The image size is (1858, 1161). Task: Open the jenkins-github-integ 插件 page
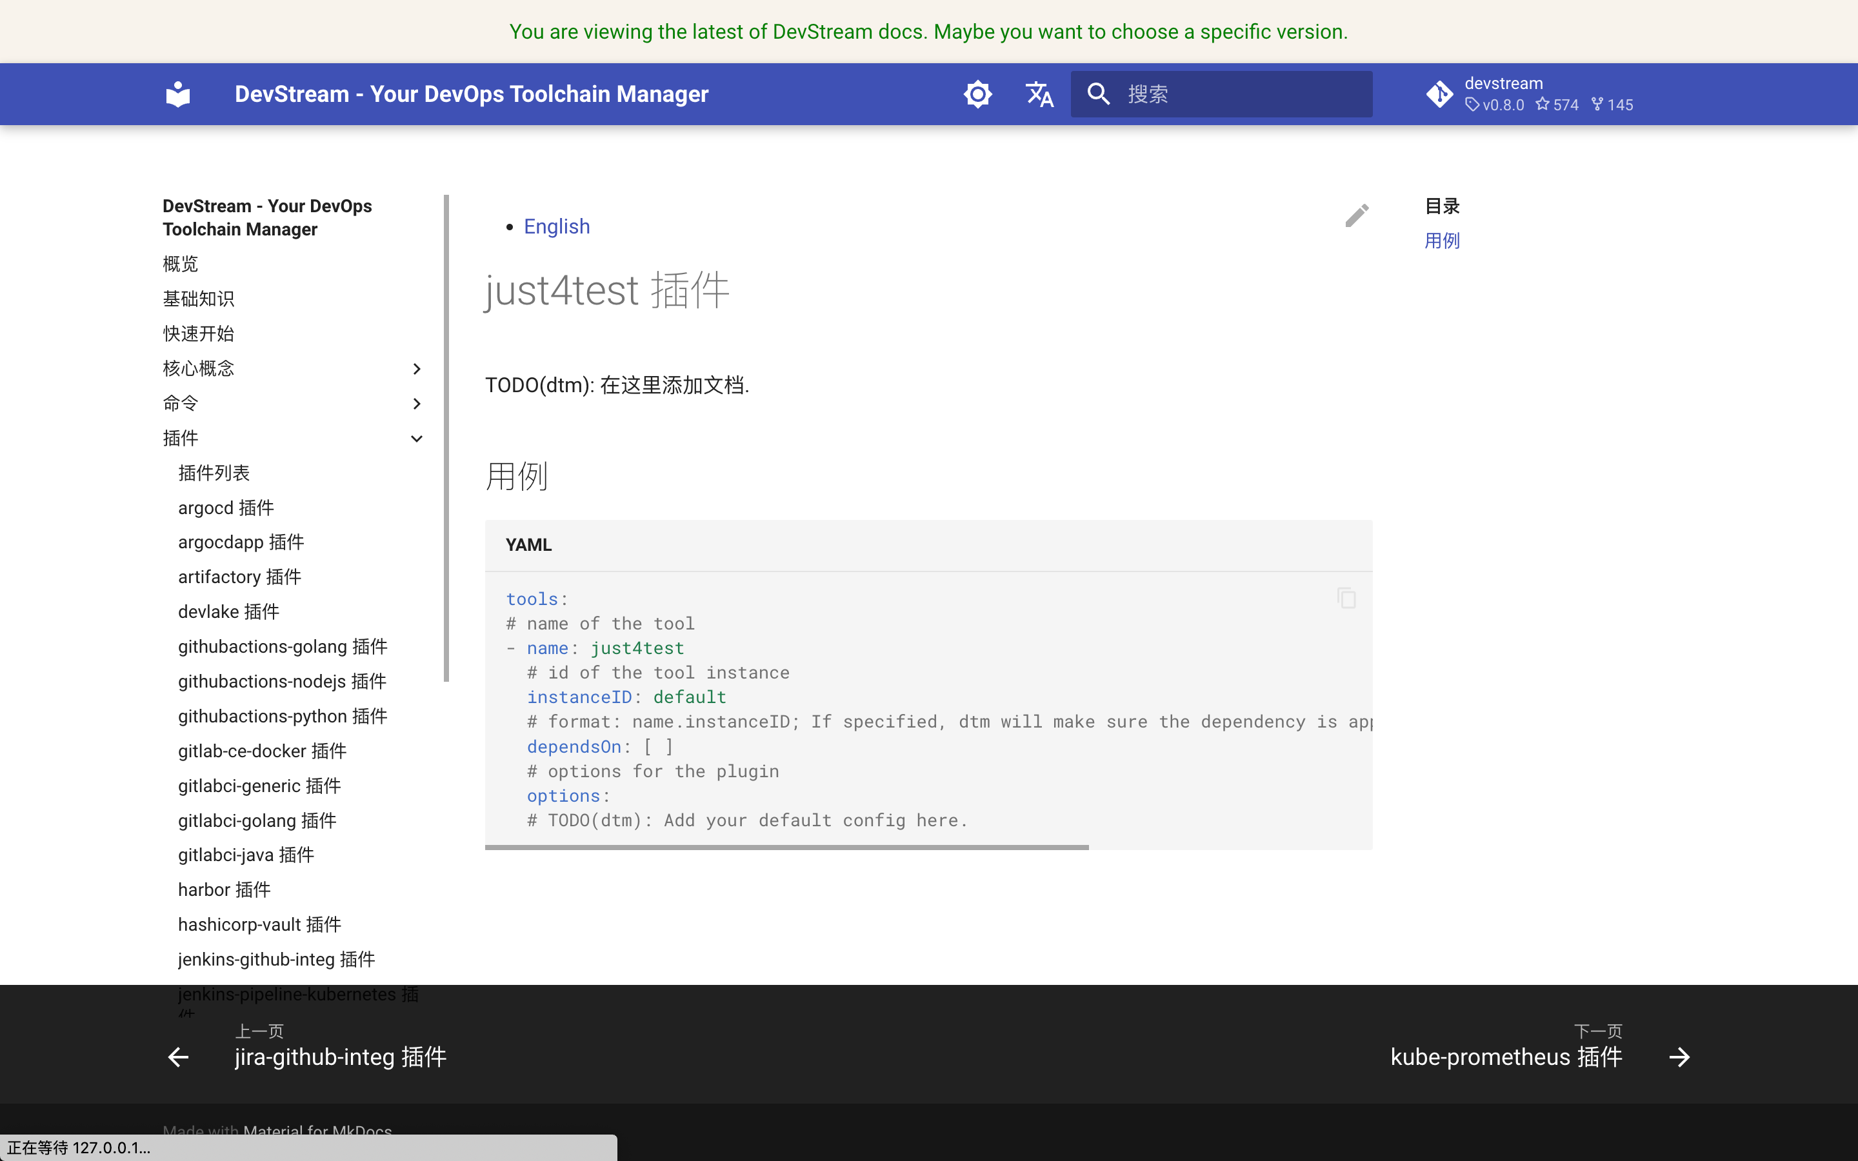click(x=276, y=960)
